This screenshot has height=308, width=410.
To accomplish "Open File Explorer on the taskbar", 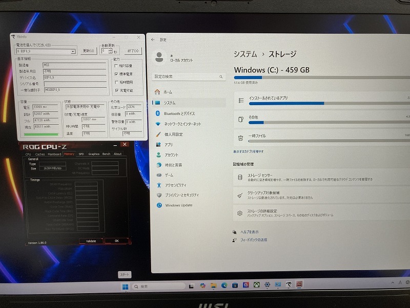I will click(213, 285).
